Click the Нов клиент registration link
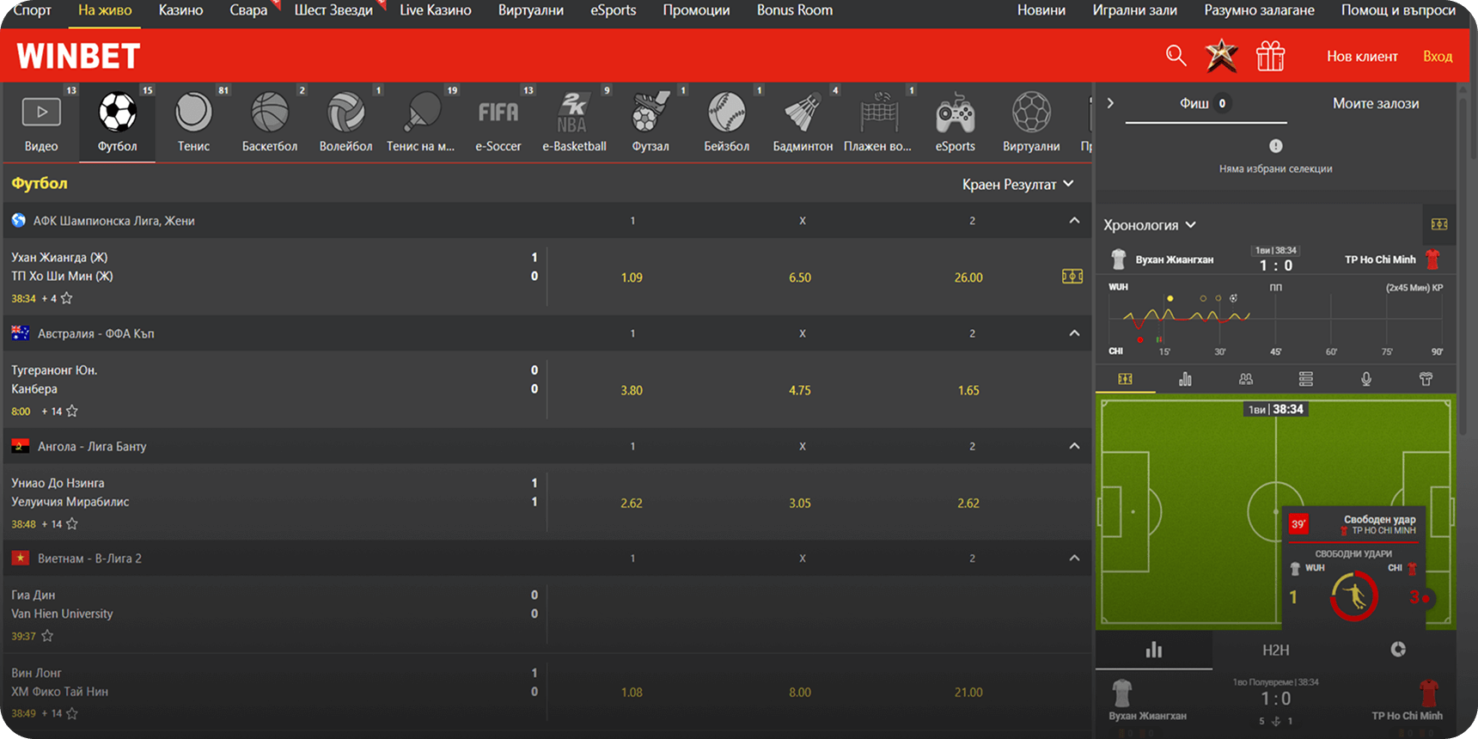 (x=1362, y=57)
